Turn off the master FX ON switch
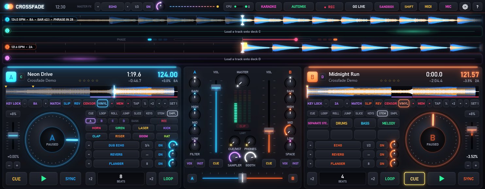This screenshot has height=189, width=485. click(x=148, y=7)
